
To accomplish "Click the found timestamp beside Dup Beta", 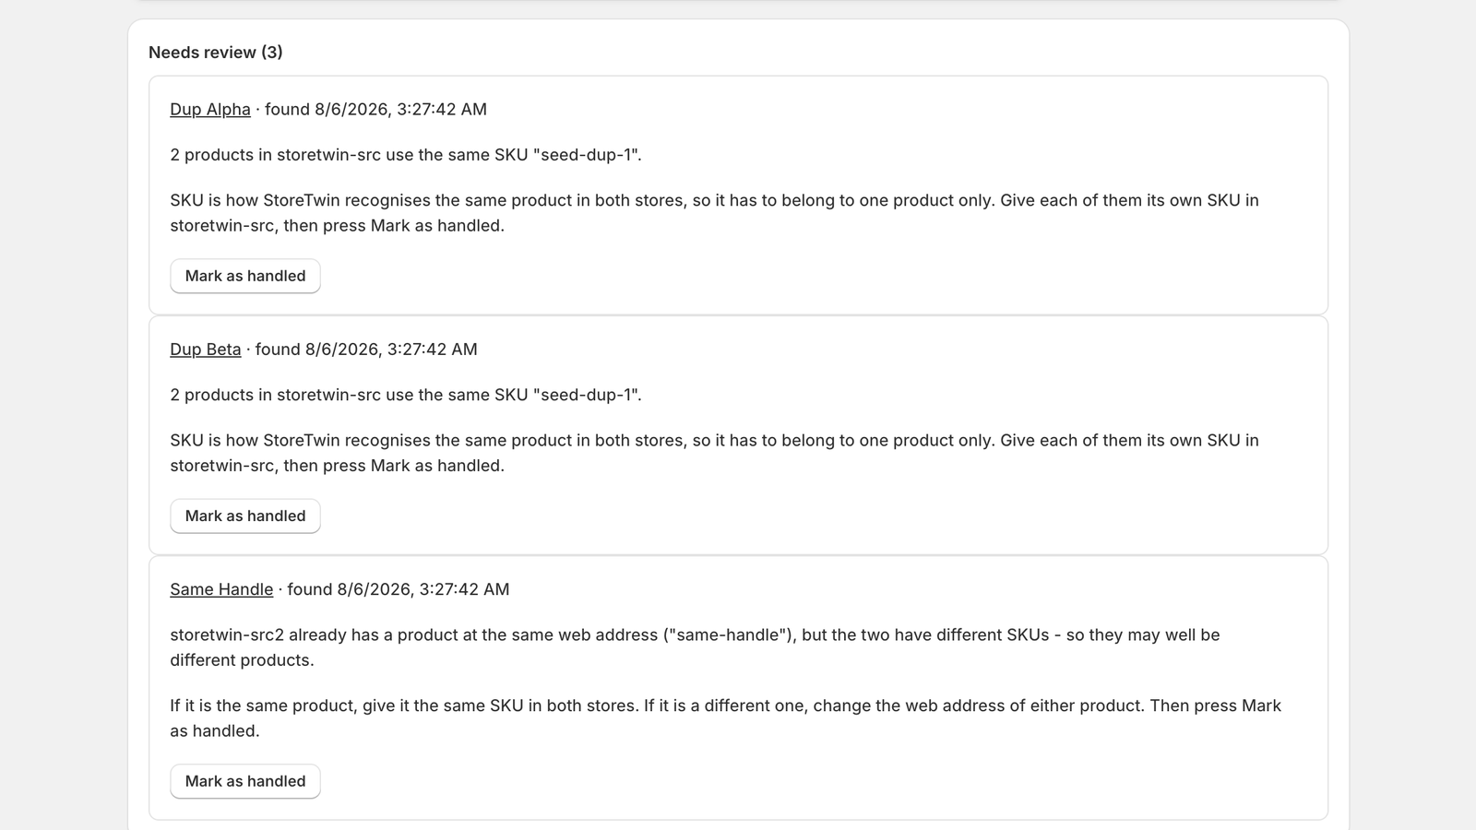I will (x=366, y=350).
